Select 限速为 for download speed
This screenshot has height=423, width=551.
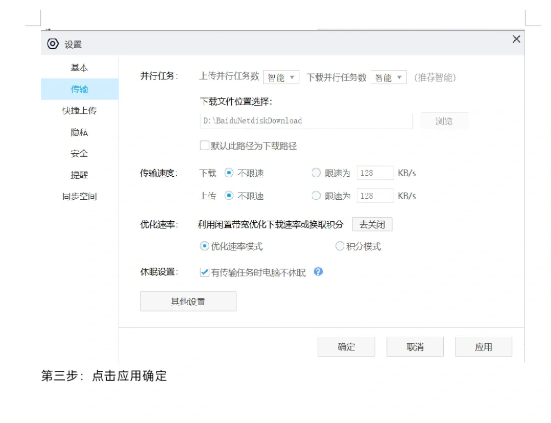316,173
